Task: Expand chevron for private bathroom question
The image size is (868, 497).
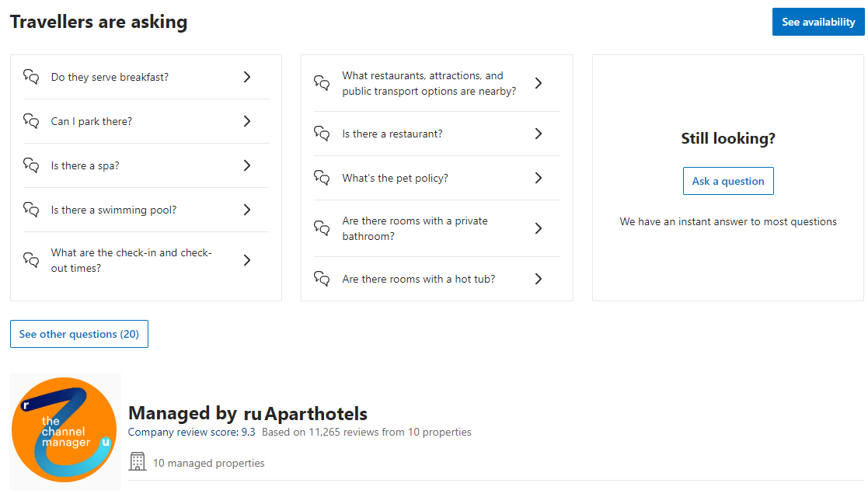Action: pyautogui.click(x=539, y=228)
